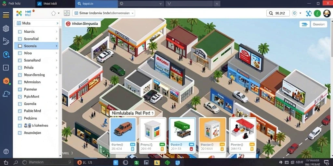Open notification icon at taskbar right end
The image size is (333, 166).
[x=326, y=162]
